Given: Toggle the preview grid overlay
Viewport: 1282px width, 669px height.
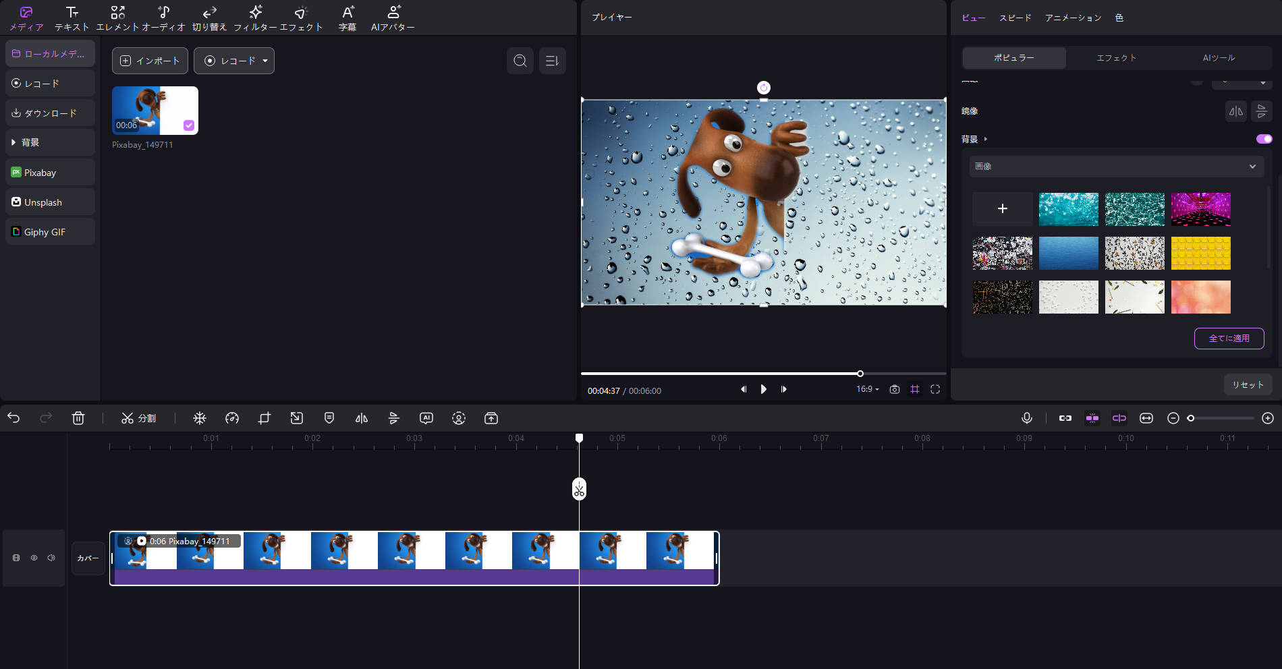Looking at the screenshot, I should pos(915,389).
